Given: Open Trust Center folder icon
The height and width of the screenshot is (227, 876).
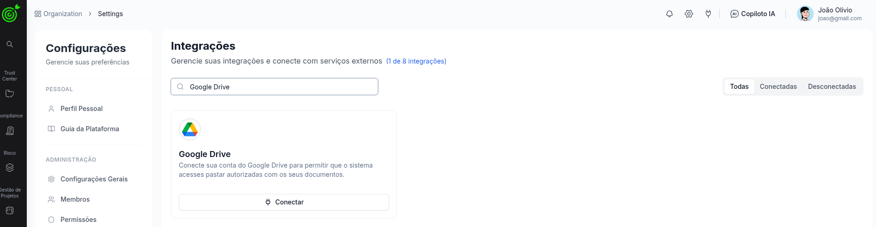Looking at the screenshot, I should pos(10,93).
